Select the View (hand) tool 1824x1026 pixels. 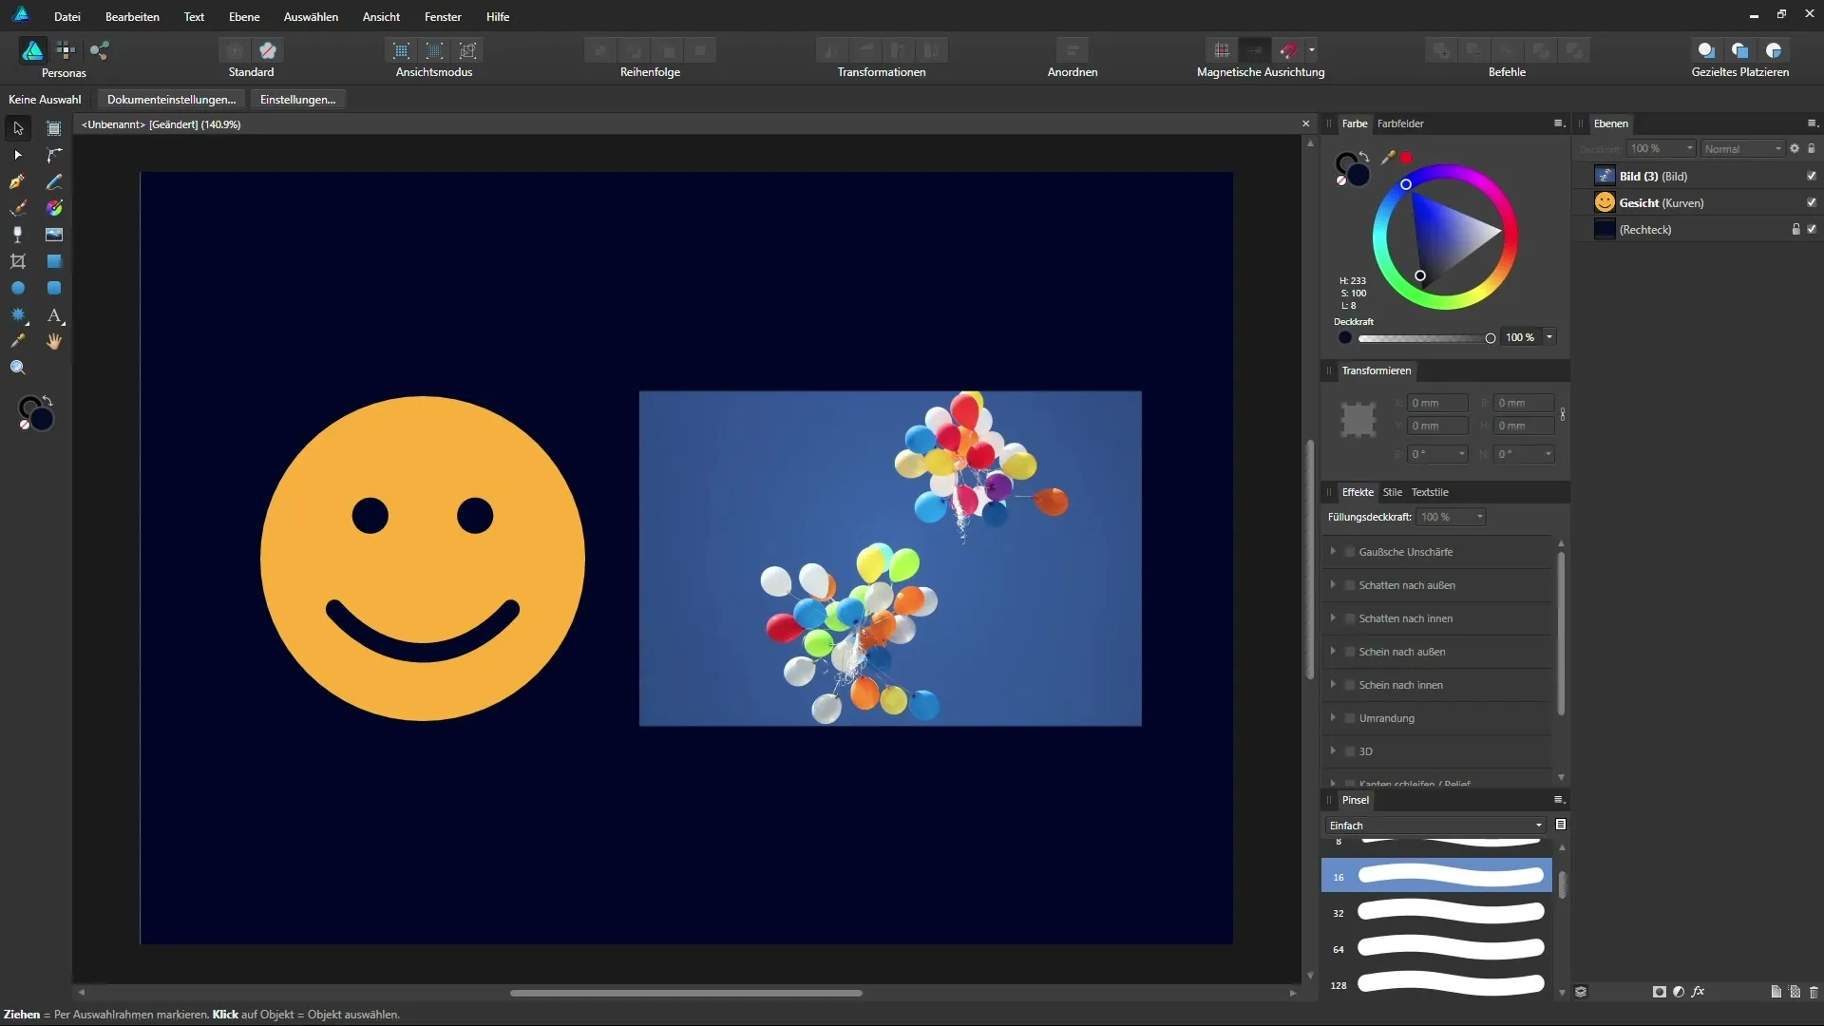(54, 341)
